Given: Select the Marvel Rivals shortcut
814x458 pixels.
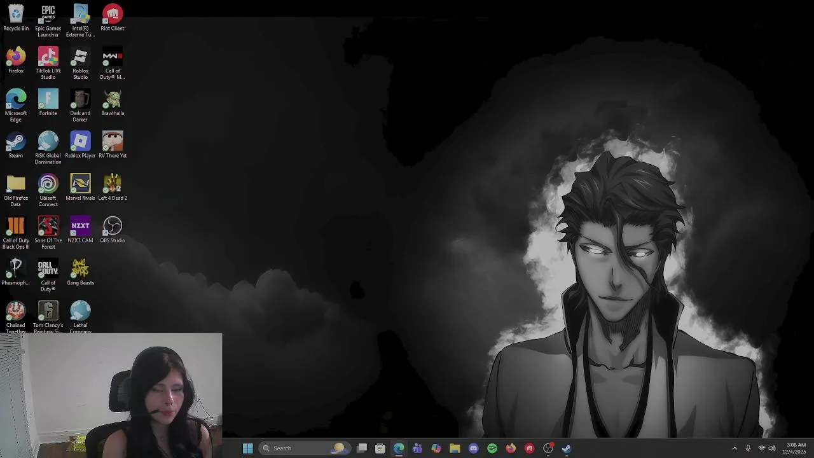Looking at the screenshot, I should click(80, 187).
